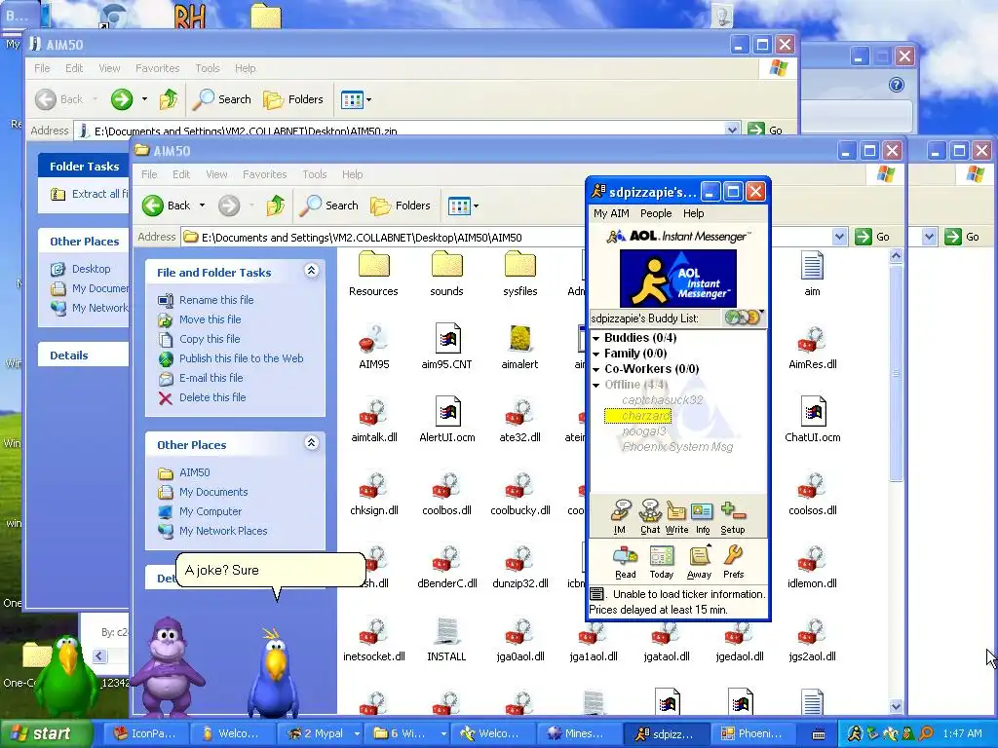Collapse Buddies group in buddy list
998x748 pixels.
tap(596, 338)
